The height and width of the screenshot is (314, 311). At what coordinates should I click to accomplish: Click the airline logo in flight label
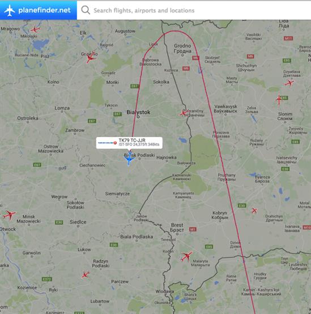tap(107, 143)
